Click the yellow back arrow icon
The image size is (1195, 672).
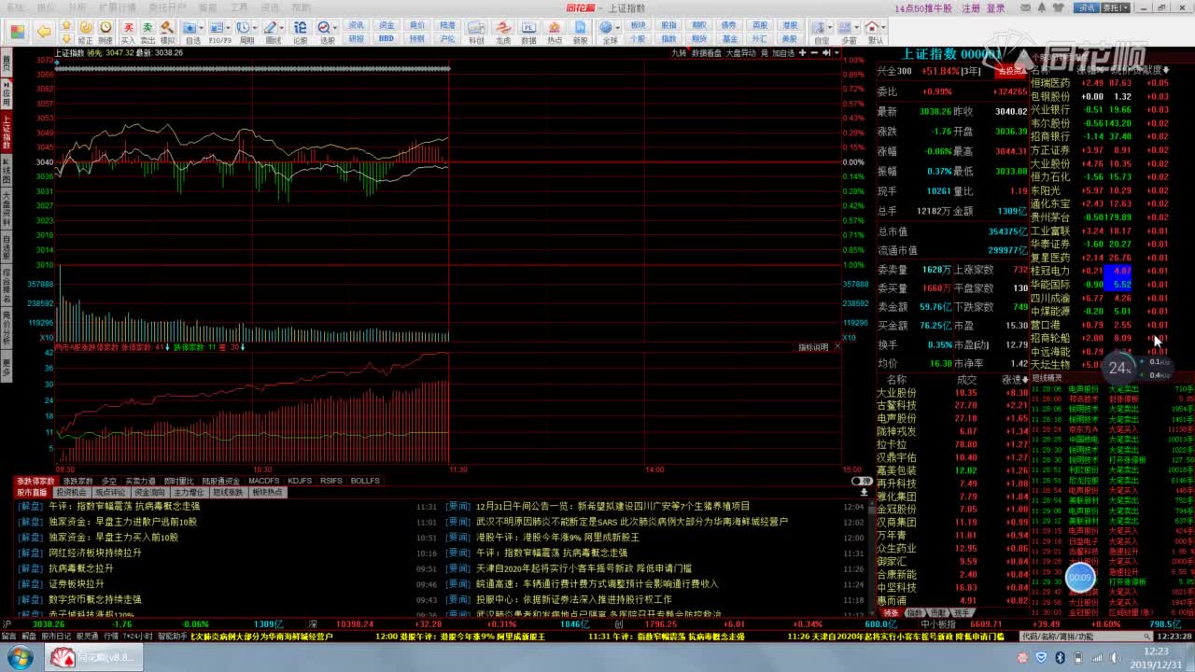pos(44,32)
